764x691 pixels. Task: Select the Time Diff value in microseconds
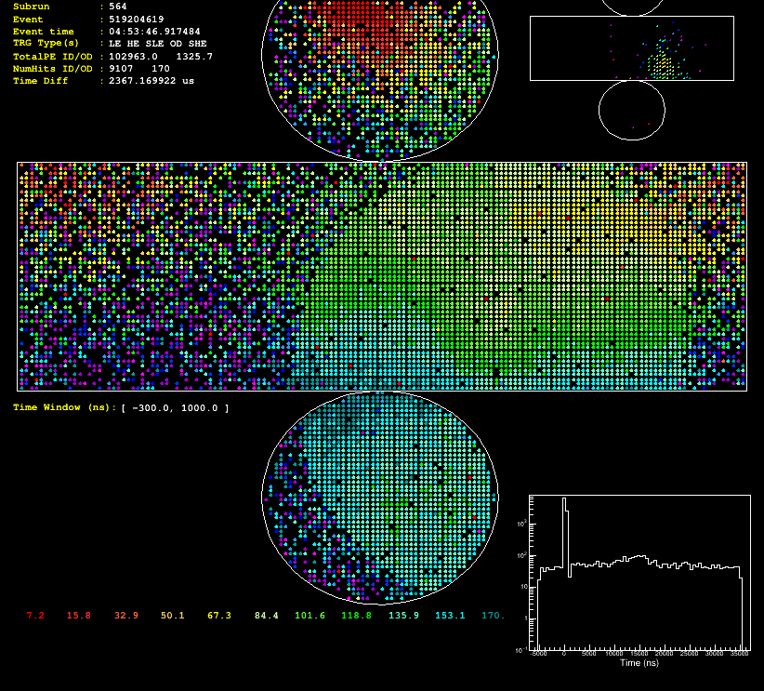click(x=151, y=81)
